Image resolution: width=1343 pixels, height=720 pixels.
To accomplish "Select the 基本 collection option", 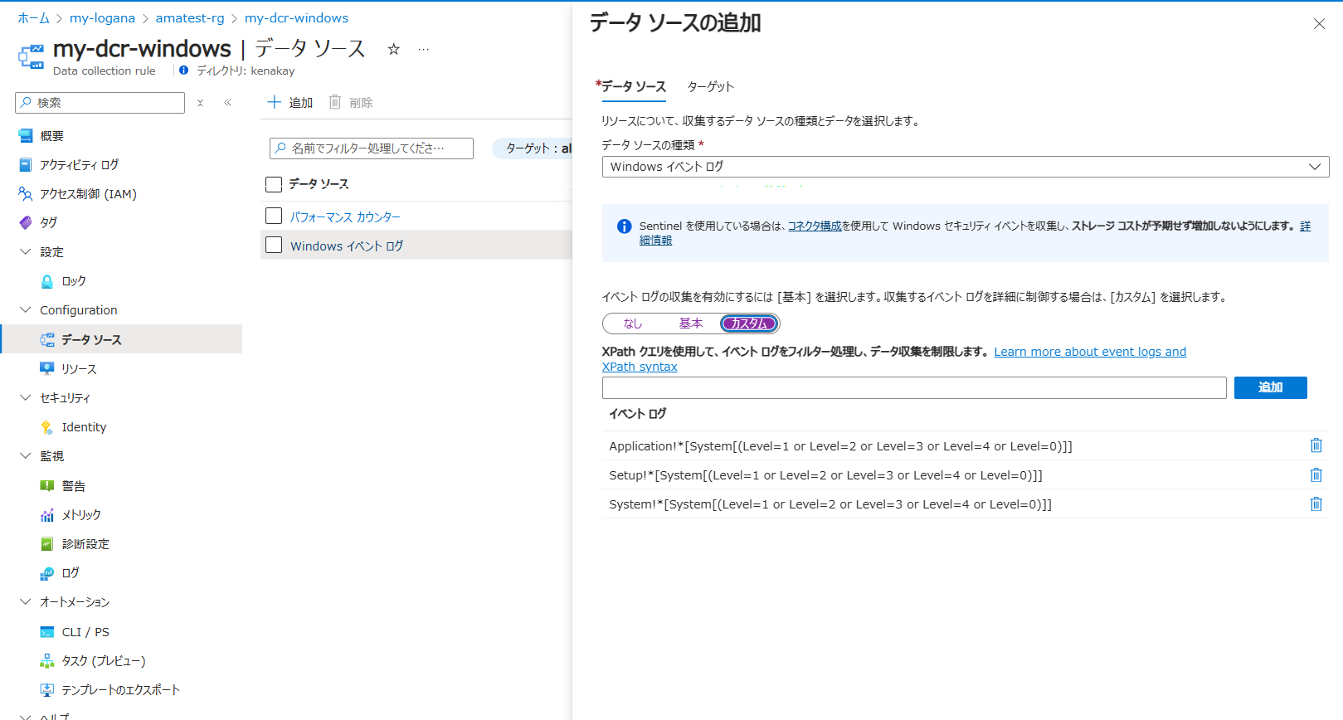I will tap(690, 324).
